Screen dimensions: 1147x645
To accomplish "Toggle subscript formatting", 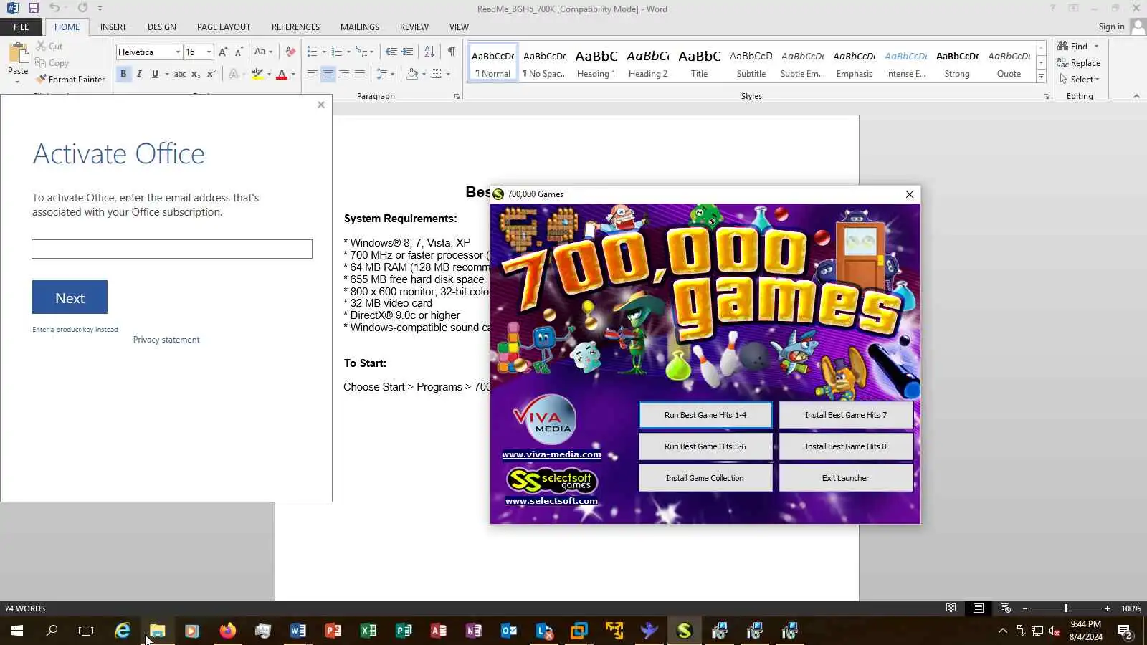I will pyautogui.click(x=196, y=74).
